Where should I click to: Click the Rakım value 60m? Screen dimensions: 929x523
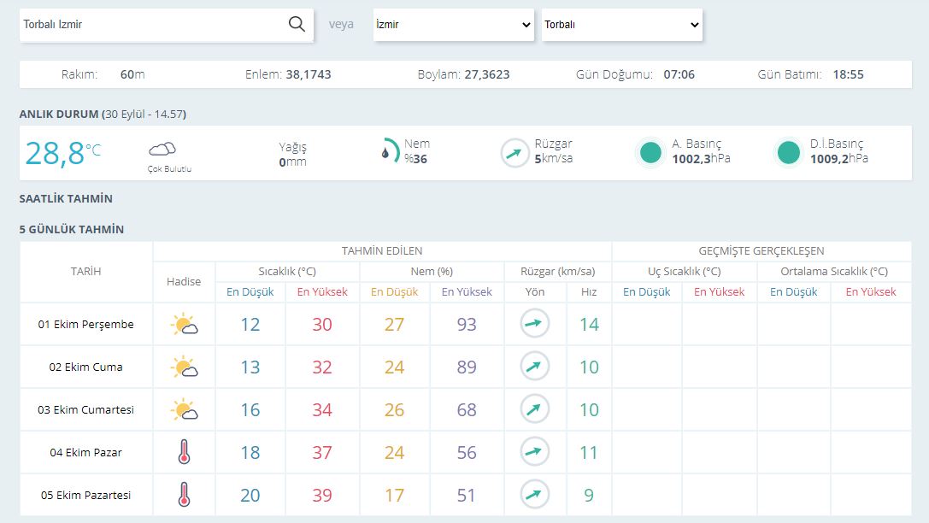(x=132, y=74)
